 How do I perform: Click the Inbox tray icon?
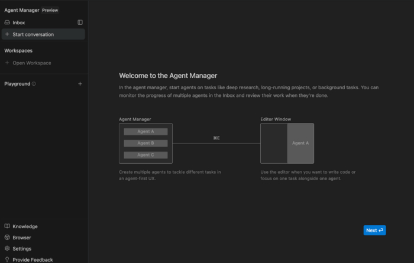pos(7,22)
